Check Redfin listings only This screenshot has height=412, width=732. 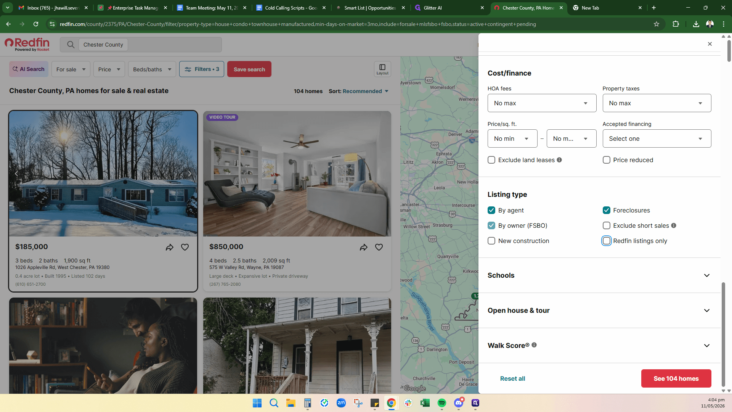point(607,241)
